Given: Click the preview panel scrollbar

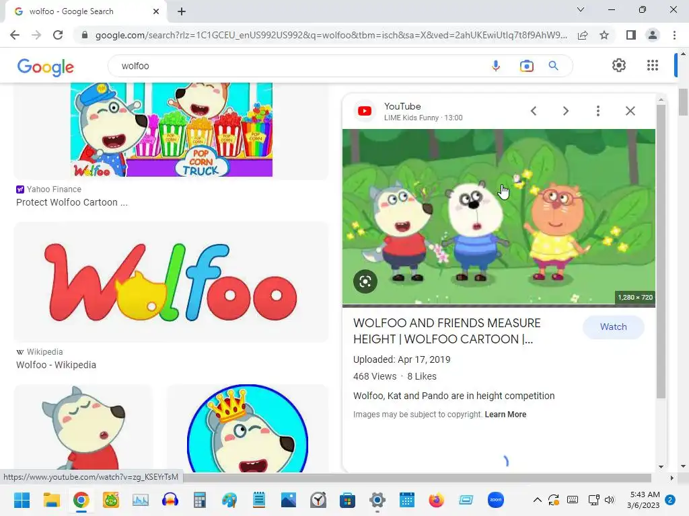Looking at the screenshot, I should pos(661,251).
